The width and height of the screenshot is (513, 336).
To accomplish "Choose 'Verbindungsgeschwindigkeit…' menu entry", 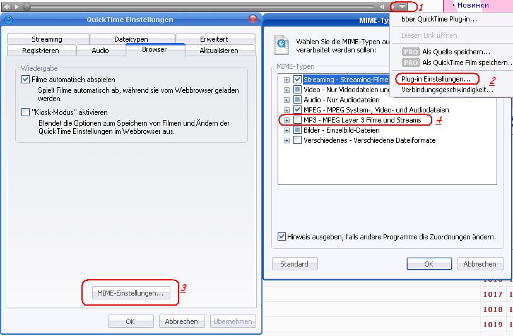I will click(447, 90).
